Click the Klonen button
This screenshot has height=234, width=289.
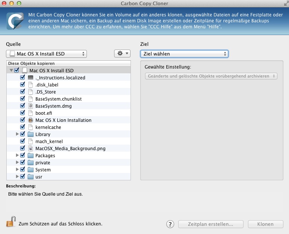266,224
